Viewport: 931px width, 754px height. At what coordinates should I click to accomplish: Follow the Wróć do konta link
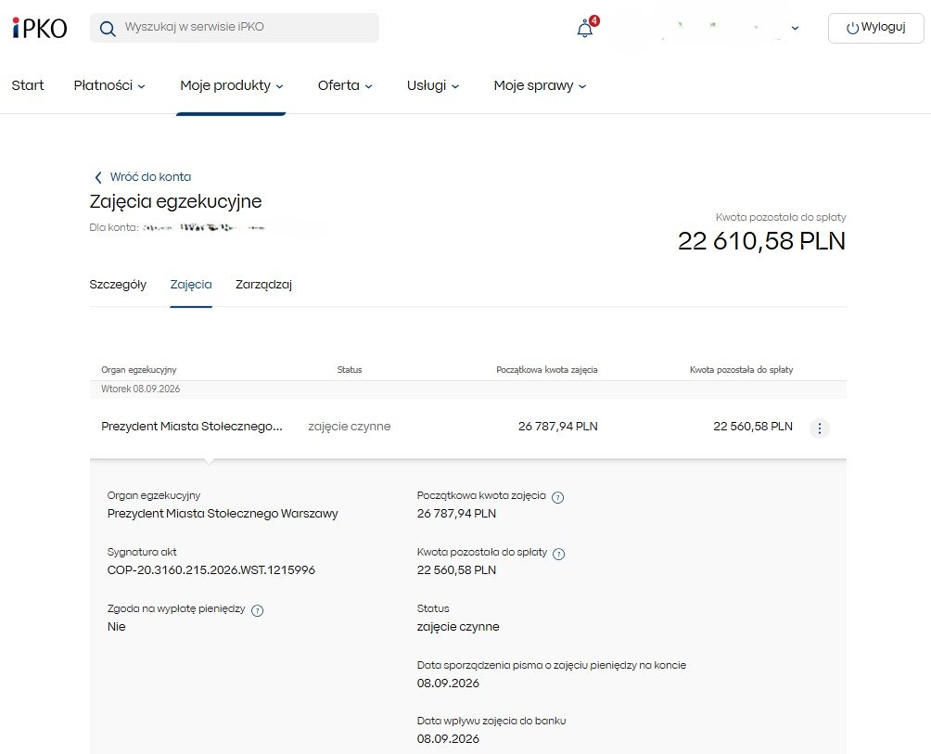(150, 177)
